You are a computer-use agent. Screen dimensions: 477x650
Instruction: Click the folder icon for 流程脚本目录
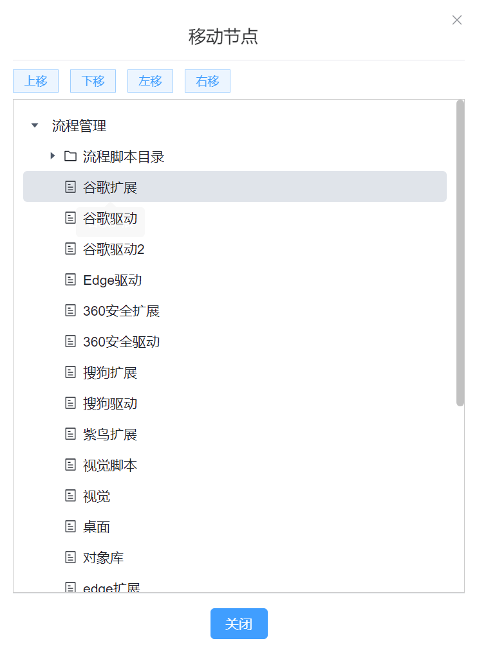(71, 156)
